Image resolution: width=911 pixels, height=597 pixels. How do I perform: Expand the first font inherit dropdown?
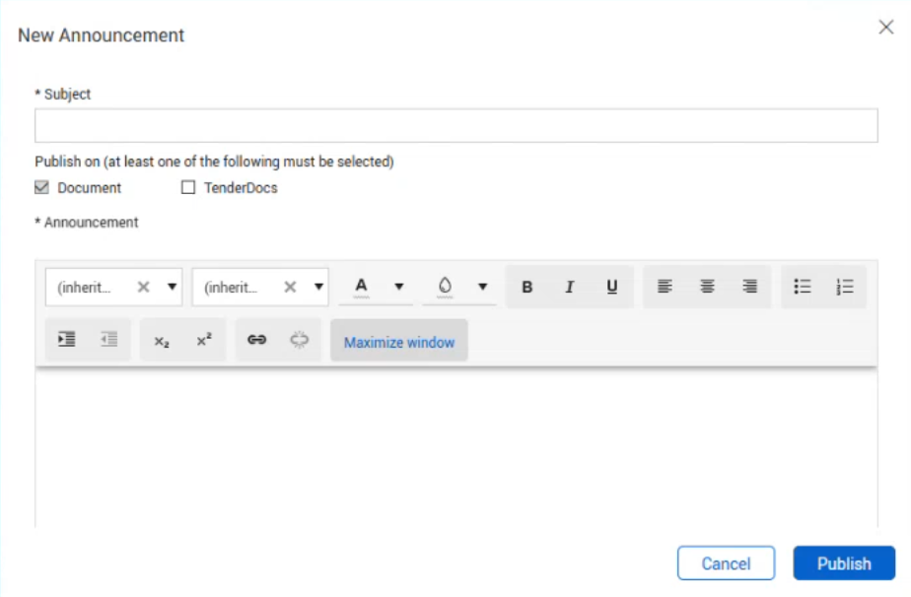pyautogui.click(x=173, y=288)
